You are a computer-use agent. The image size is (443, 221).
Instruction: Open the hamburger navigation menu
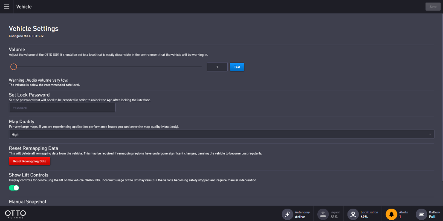click(6, 7)
